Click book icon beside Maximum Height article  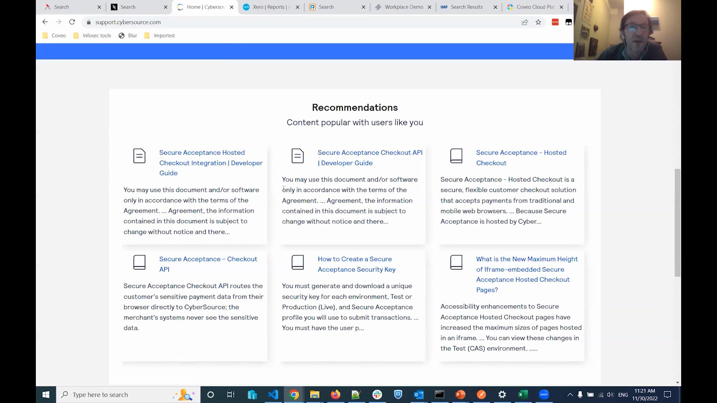pyautogui.click(x=456, y=262)
